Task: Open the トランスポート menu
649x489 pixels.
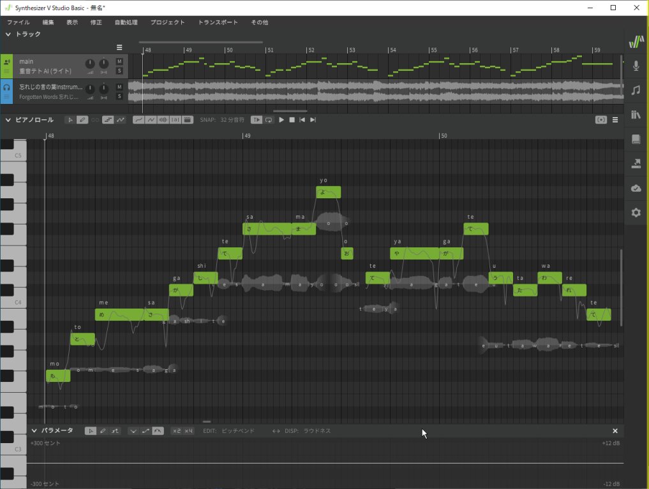Action: (x=218, y=22)
